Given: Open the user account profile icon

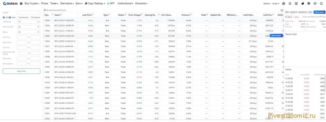Looking at the screenshot, I should 284,3.
